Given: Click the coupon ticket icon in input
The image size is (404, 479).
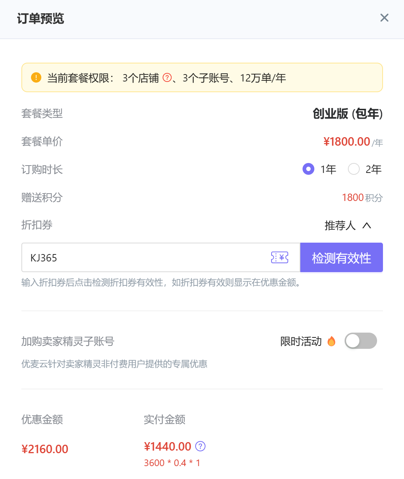Looking at the screenshot, I should coord(280,257).
